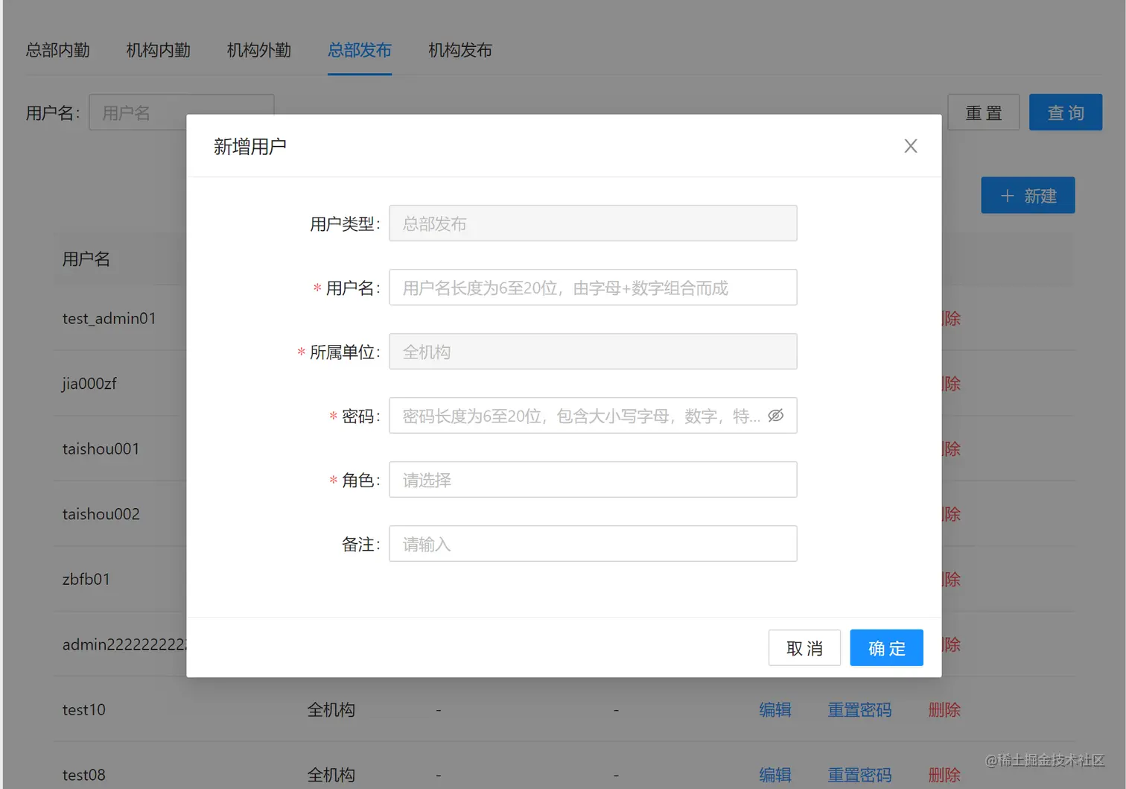Select the test10 username cell

coord(84,710)
